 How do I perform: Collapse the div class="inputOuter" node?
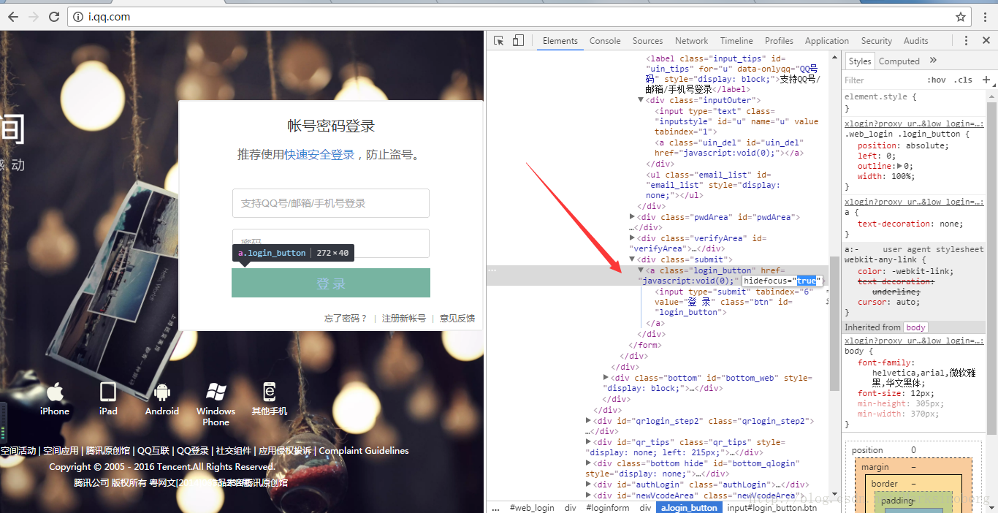(641, 100)
